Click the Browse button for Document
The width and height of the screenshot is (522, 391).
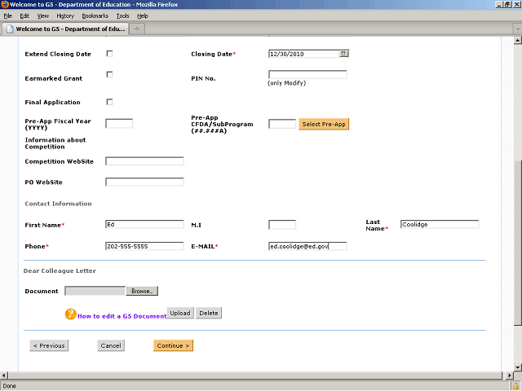point(142,291)
